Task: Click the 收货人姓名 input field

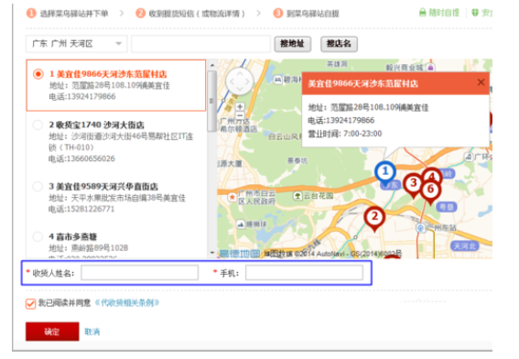Action: coord(140,273)
